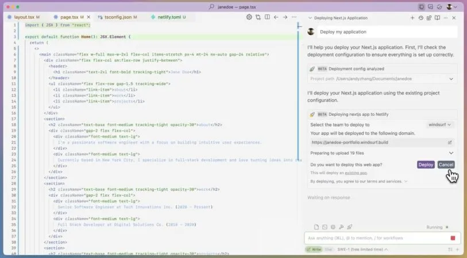Click the source-control compare icon in editor toolbar
The height and width of the screenshot is (258, 467).
[258, 17]
